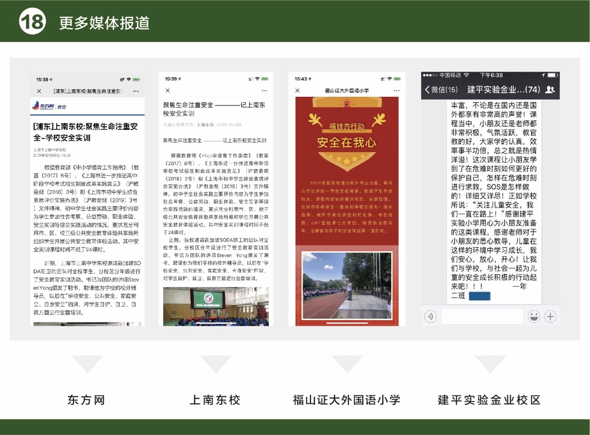Close the 东方网 article page with X

click(39, 91)
